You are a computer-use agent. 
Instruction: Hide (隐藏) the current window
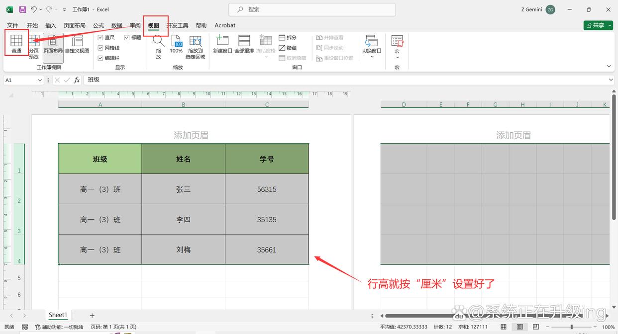288,48
